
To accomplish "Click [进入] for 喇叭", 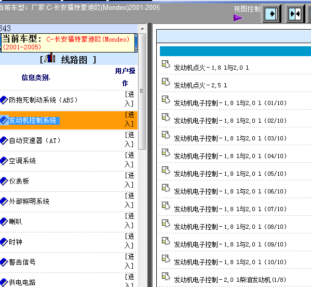I will coord(129,220).
